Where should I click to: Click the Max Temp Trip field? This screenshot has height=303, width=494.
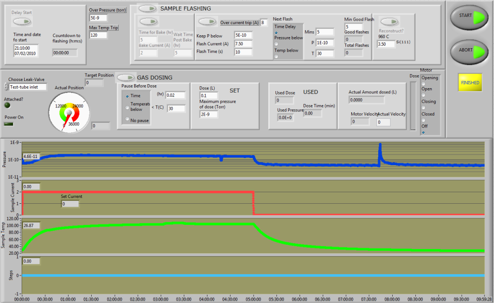point(98,35)
